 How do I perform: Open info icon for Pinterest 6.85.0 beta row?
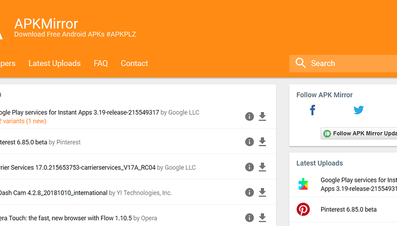point(249,141)
